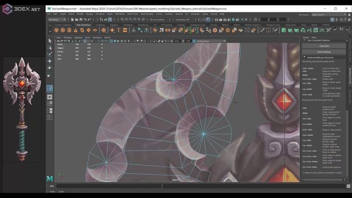352x198 pixels.
Task: Click the highlighted Quad Draw tool in toolbox
Action: (x=50, y=88)
